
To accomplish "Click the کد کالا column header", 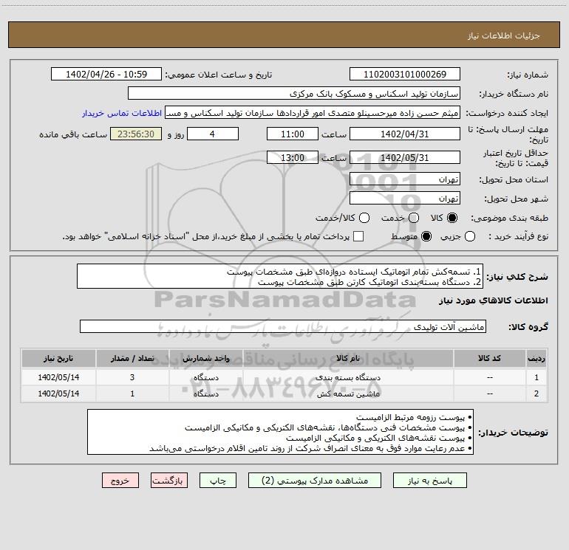I will [489, 358].
